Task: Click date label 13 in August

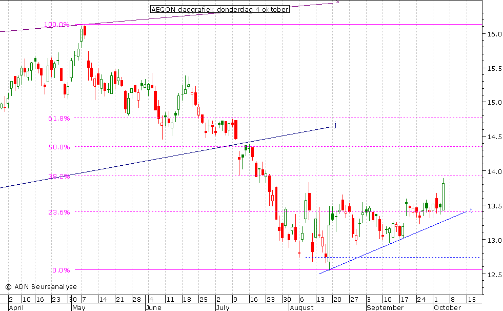Action: pos(320,299)
